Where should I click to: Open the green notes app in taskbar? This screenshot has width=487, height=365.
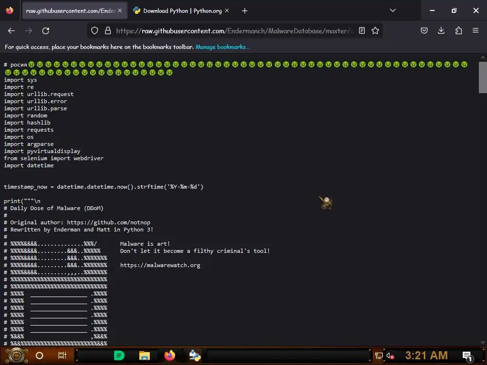click(x=119, y=355)
